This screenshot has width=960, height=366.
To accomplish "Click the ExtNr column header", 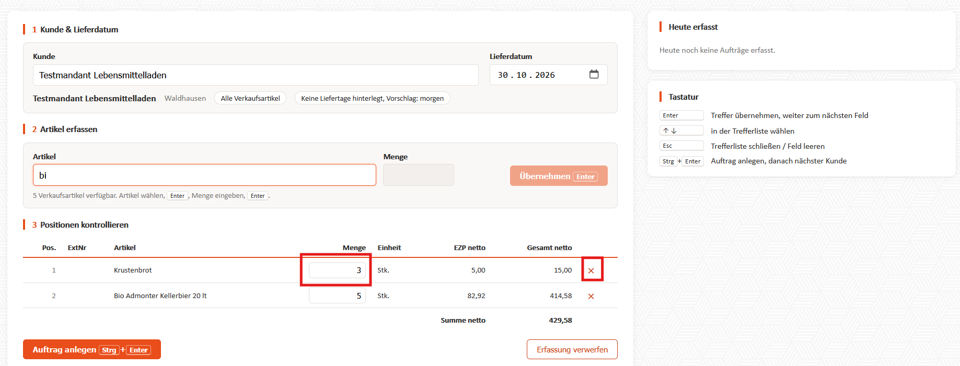I will click(77, 247).
